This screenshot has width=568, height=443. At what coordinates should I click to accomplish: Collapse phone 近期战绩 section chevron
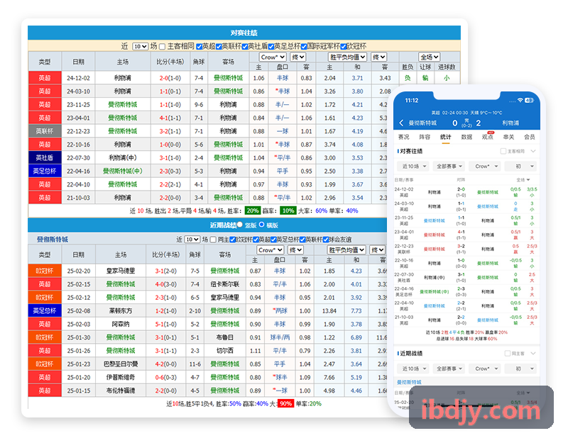533,353
